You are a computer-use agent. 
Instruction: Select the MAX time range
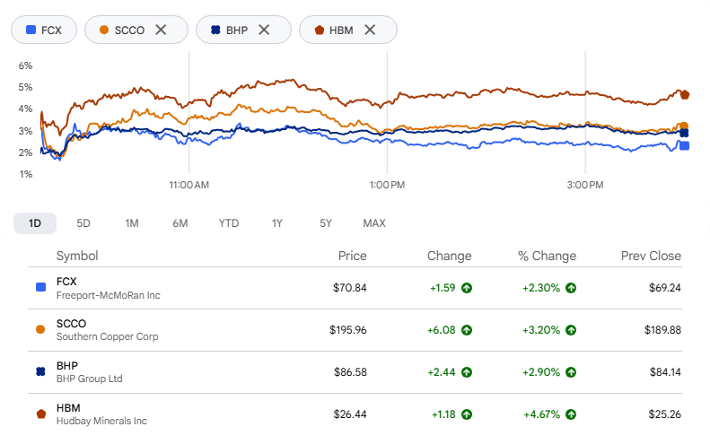(x=374, y=223)
